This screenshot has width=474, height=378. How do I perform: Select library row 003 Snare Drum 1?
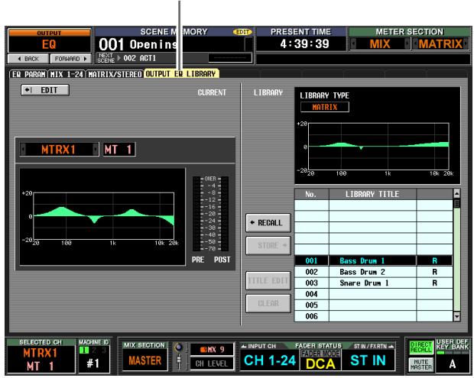pyautogui.click(x=373, y=283)
